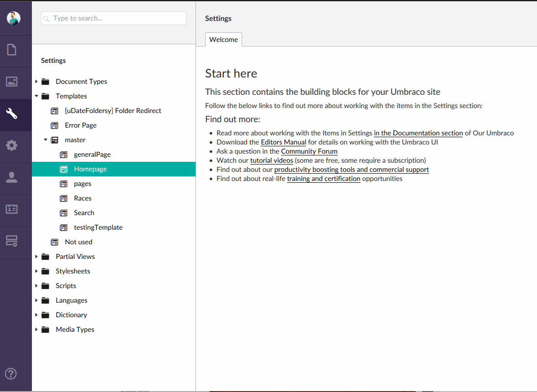Go to the Content section icon
Viewport: 537px width, 392px height.
(12, 50)
